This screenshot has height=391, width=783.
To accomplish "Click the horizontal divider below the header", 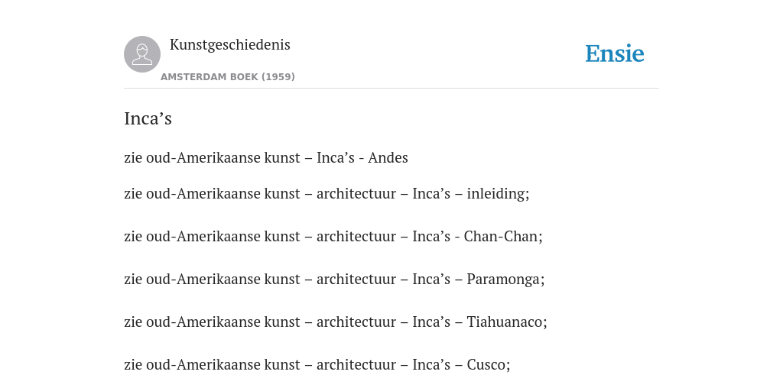I will coord(391,89).
